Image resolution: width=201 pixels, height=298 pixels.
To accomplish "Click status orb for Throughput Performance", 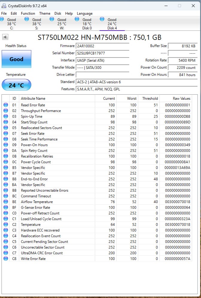I will tap(6, 111).
